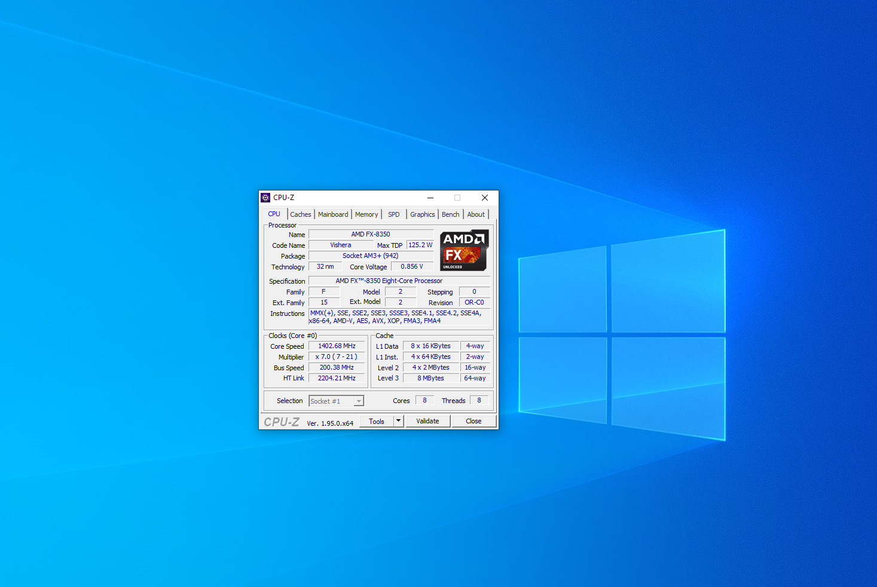Click the version text Ver. 1.95.0.x64
Image resolution: width=877 pixels, height=587 pixels.
pyautogui.click(x=330, y=423)
